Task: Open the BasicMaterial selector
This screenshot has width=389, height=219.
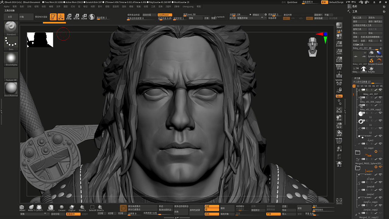Action: point(11,89)
